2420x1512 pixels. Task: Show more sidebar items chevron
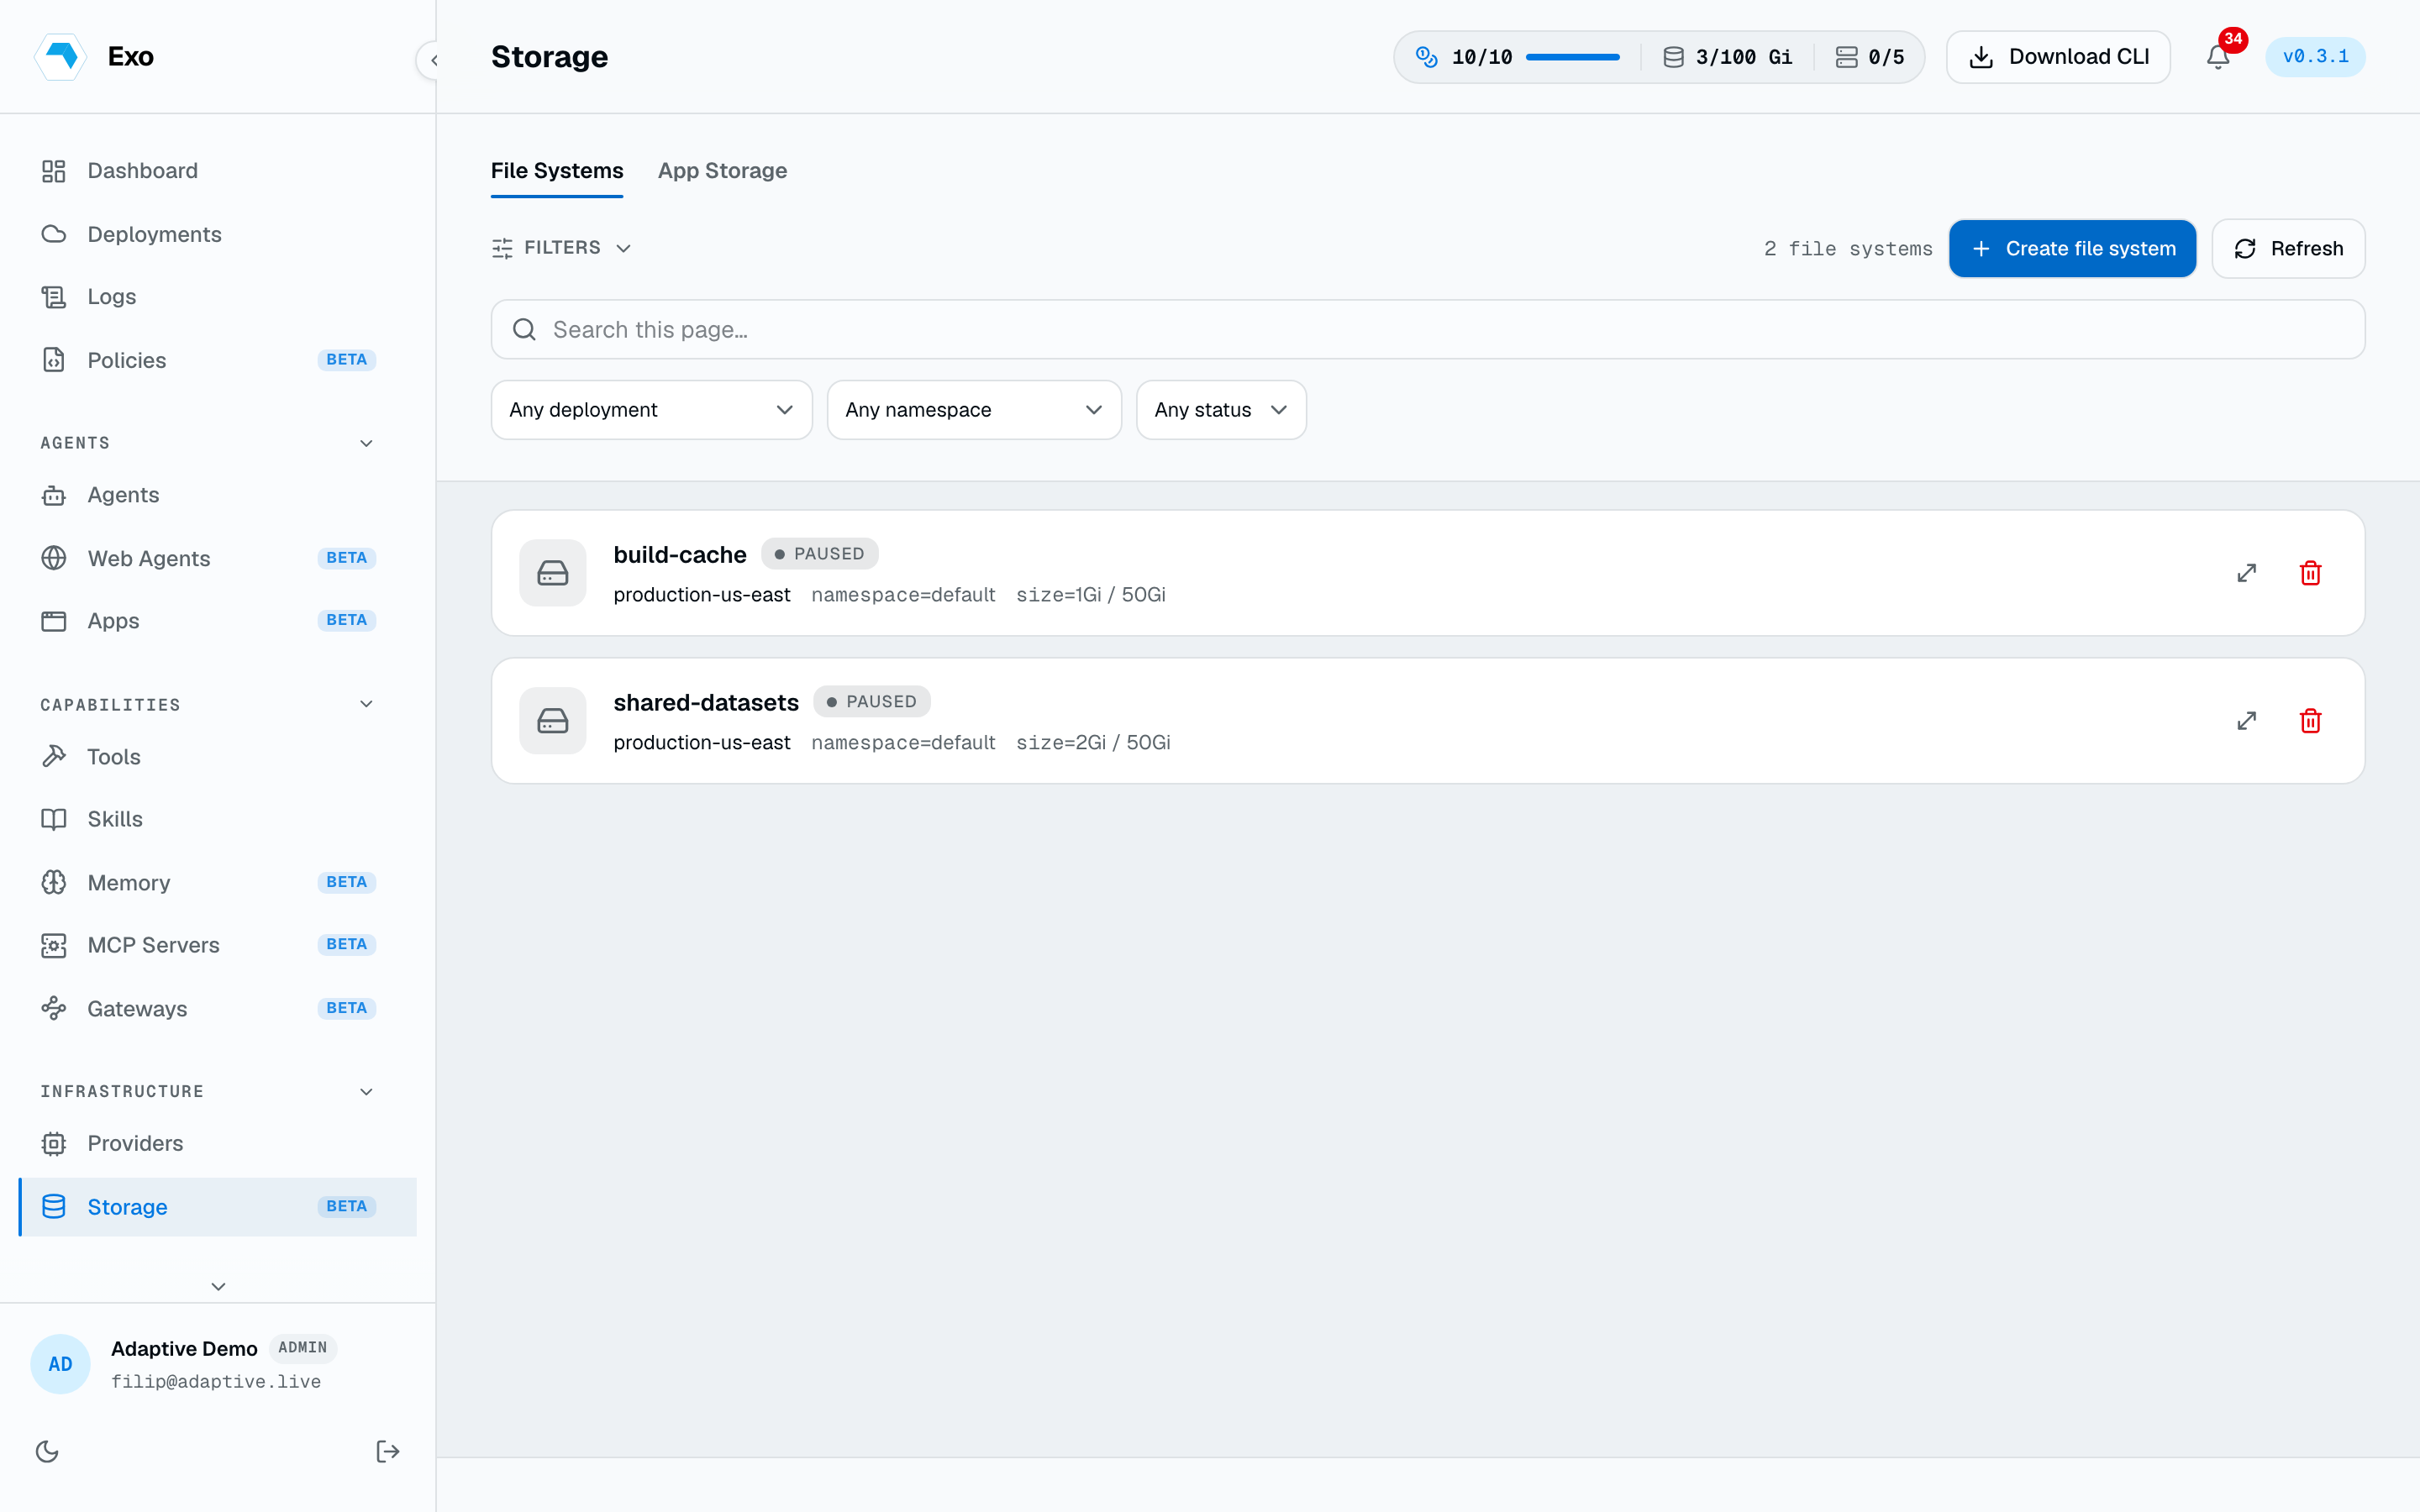tap(218, 1286)
